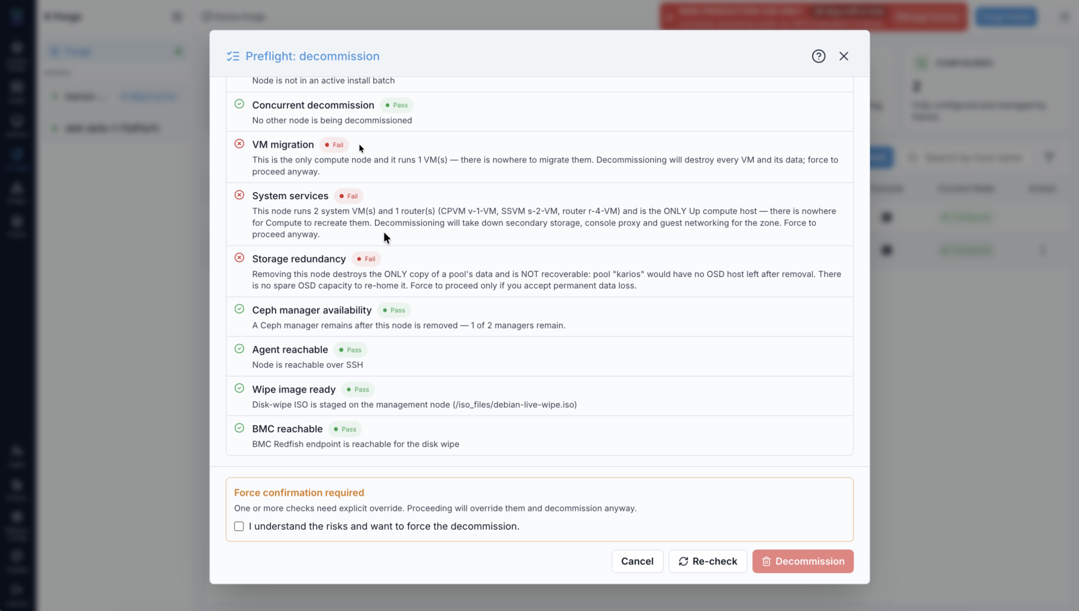
Task: Click the Storage redundancy fail cross icon
Action: [x=239, y=258]
